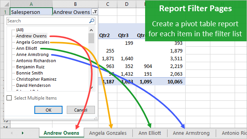Click total cell 1,879
The image size is (247, 139).
pyautogui.click(x=176, y=51)
